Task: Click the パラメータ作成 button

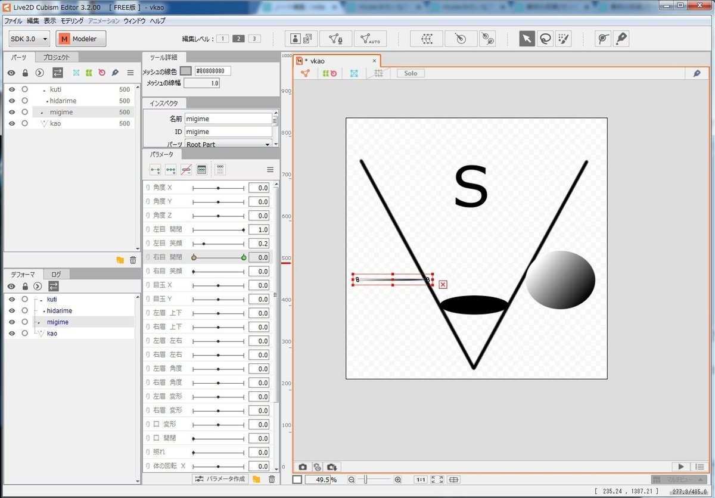Action: (220, 479)
